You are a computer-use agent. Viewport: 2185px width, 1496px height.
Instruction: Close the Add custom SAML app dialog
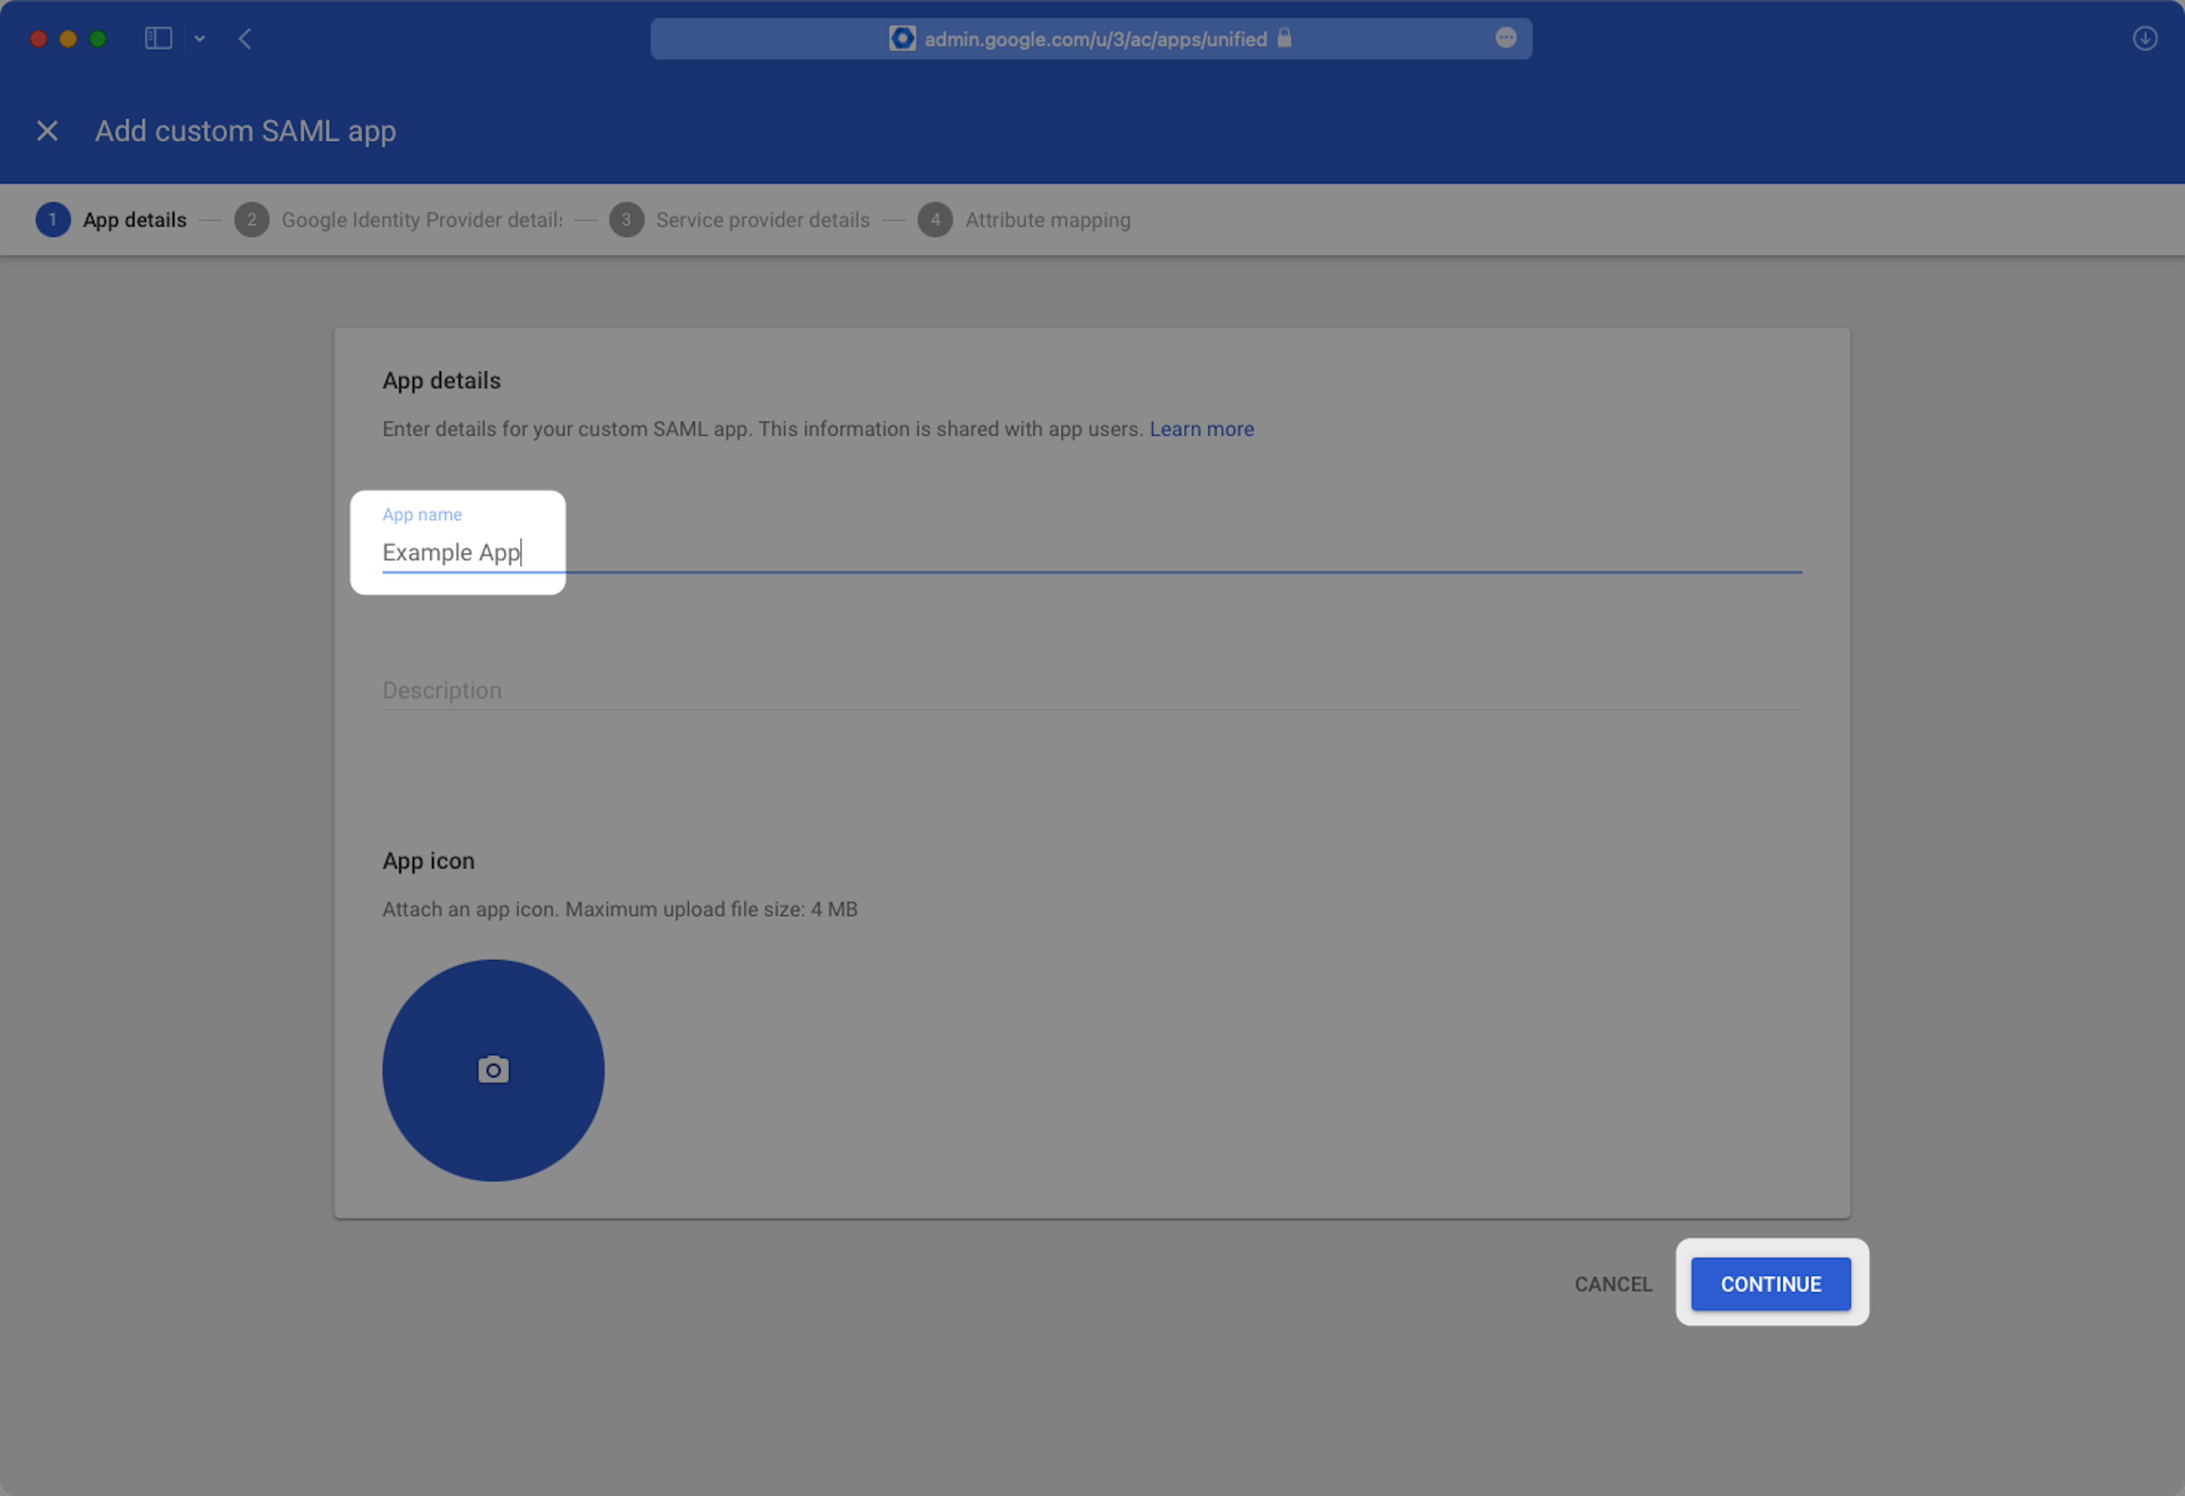[x=47, y=131]
